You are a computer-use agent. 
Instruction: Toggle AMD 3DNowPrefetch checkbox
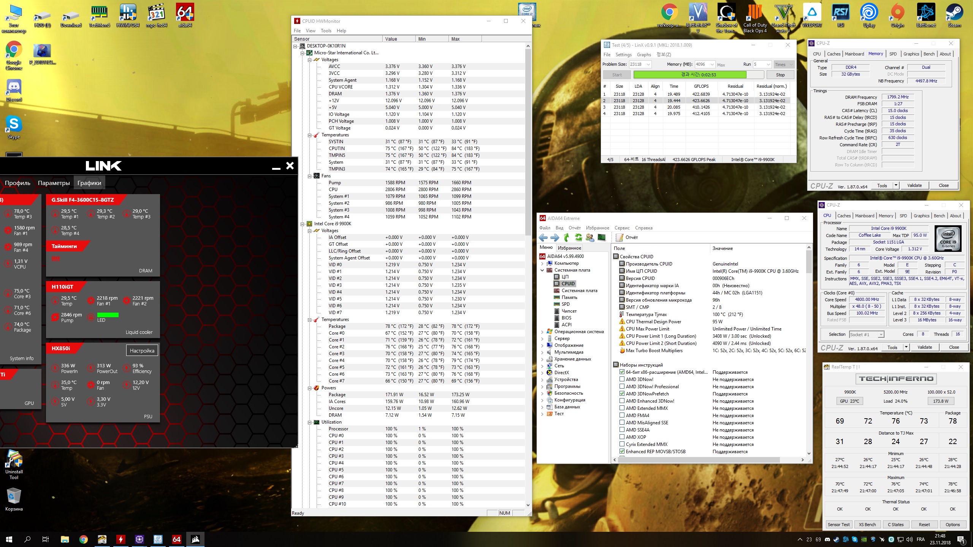pyautogui.click(x=622, y=394)
